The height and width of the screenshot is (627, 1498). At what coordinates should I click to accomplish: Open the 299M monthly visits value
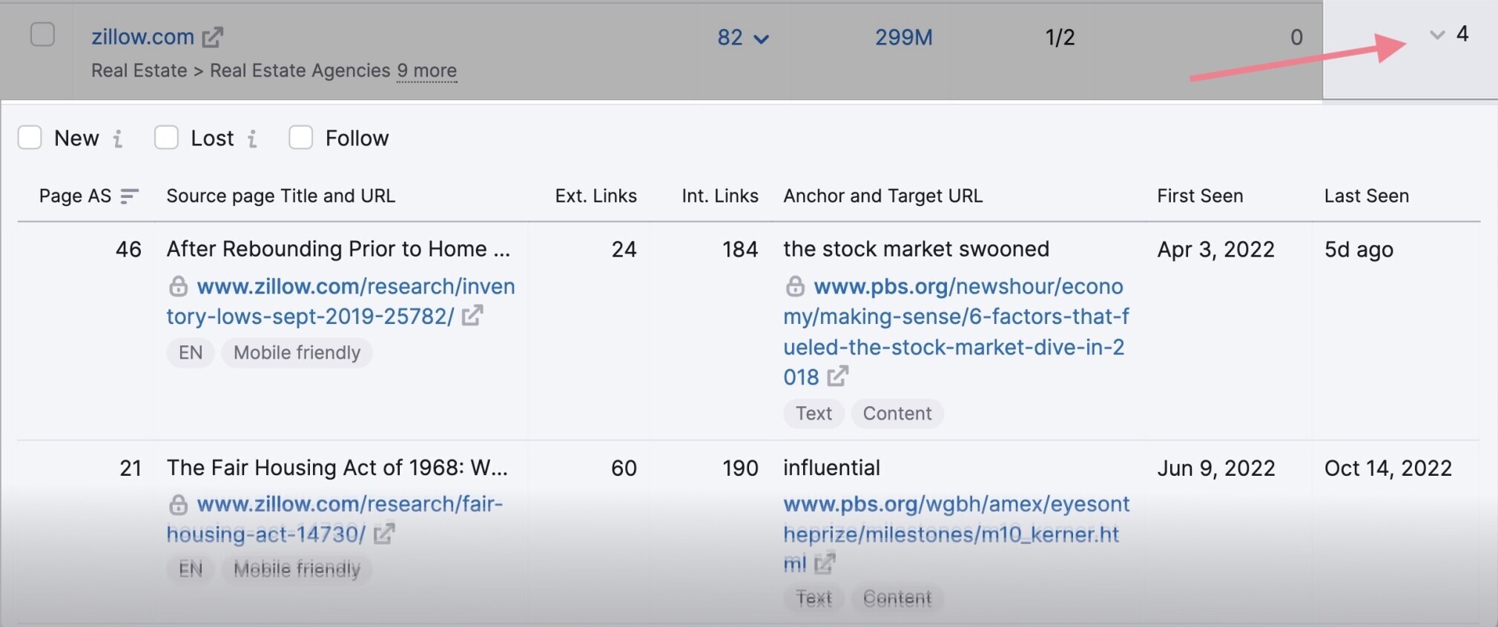click(903, 37)
